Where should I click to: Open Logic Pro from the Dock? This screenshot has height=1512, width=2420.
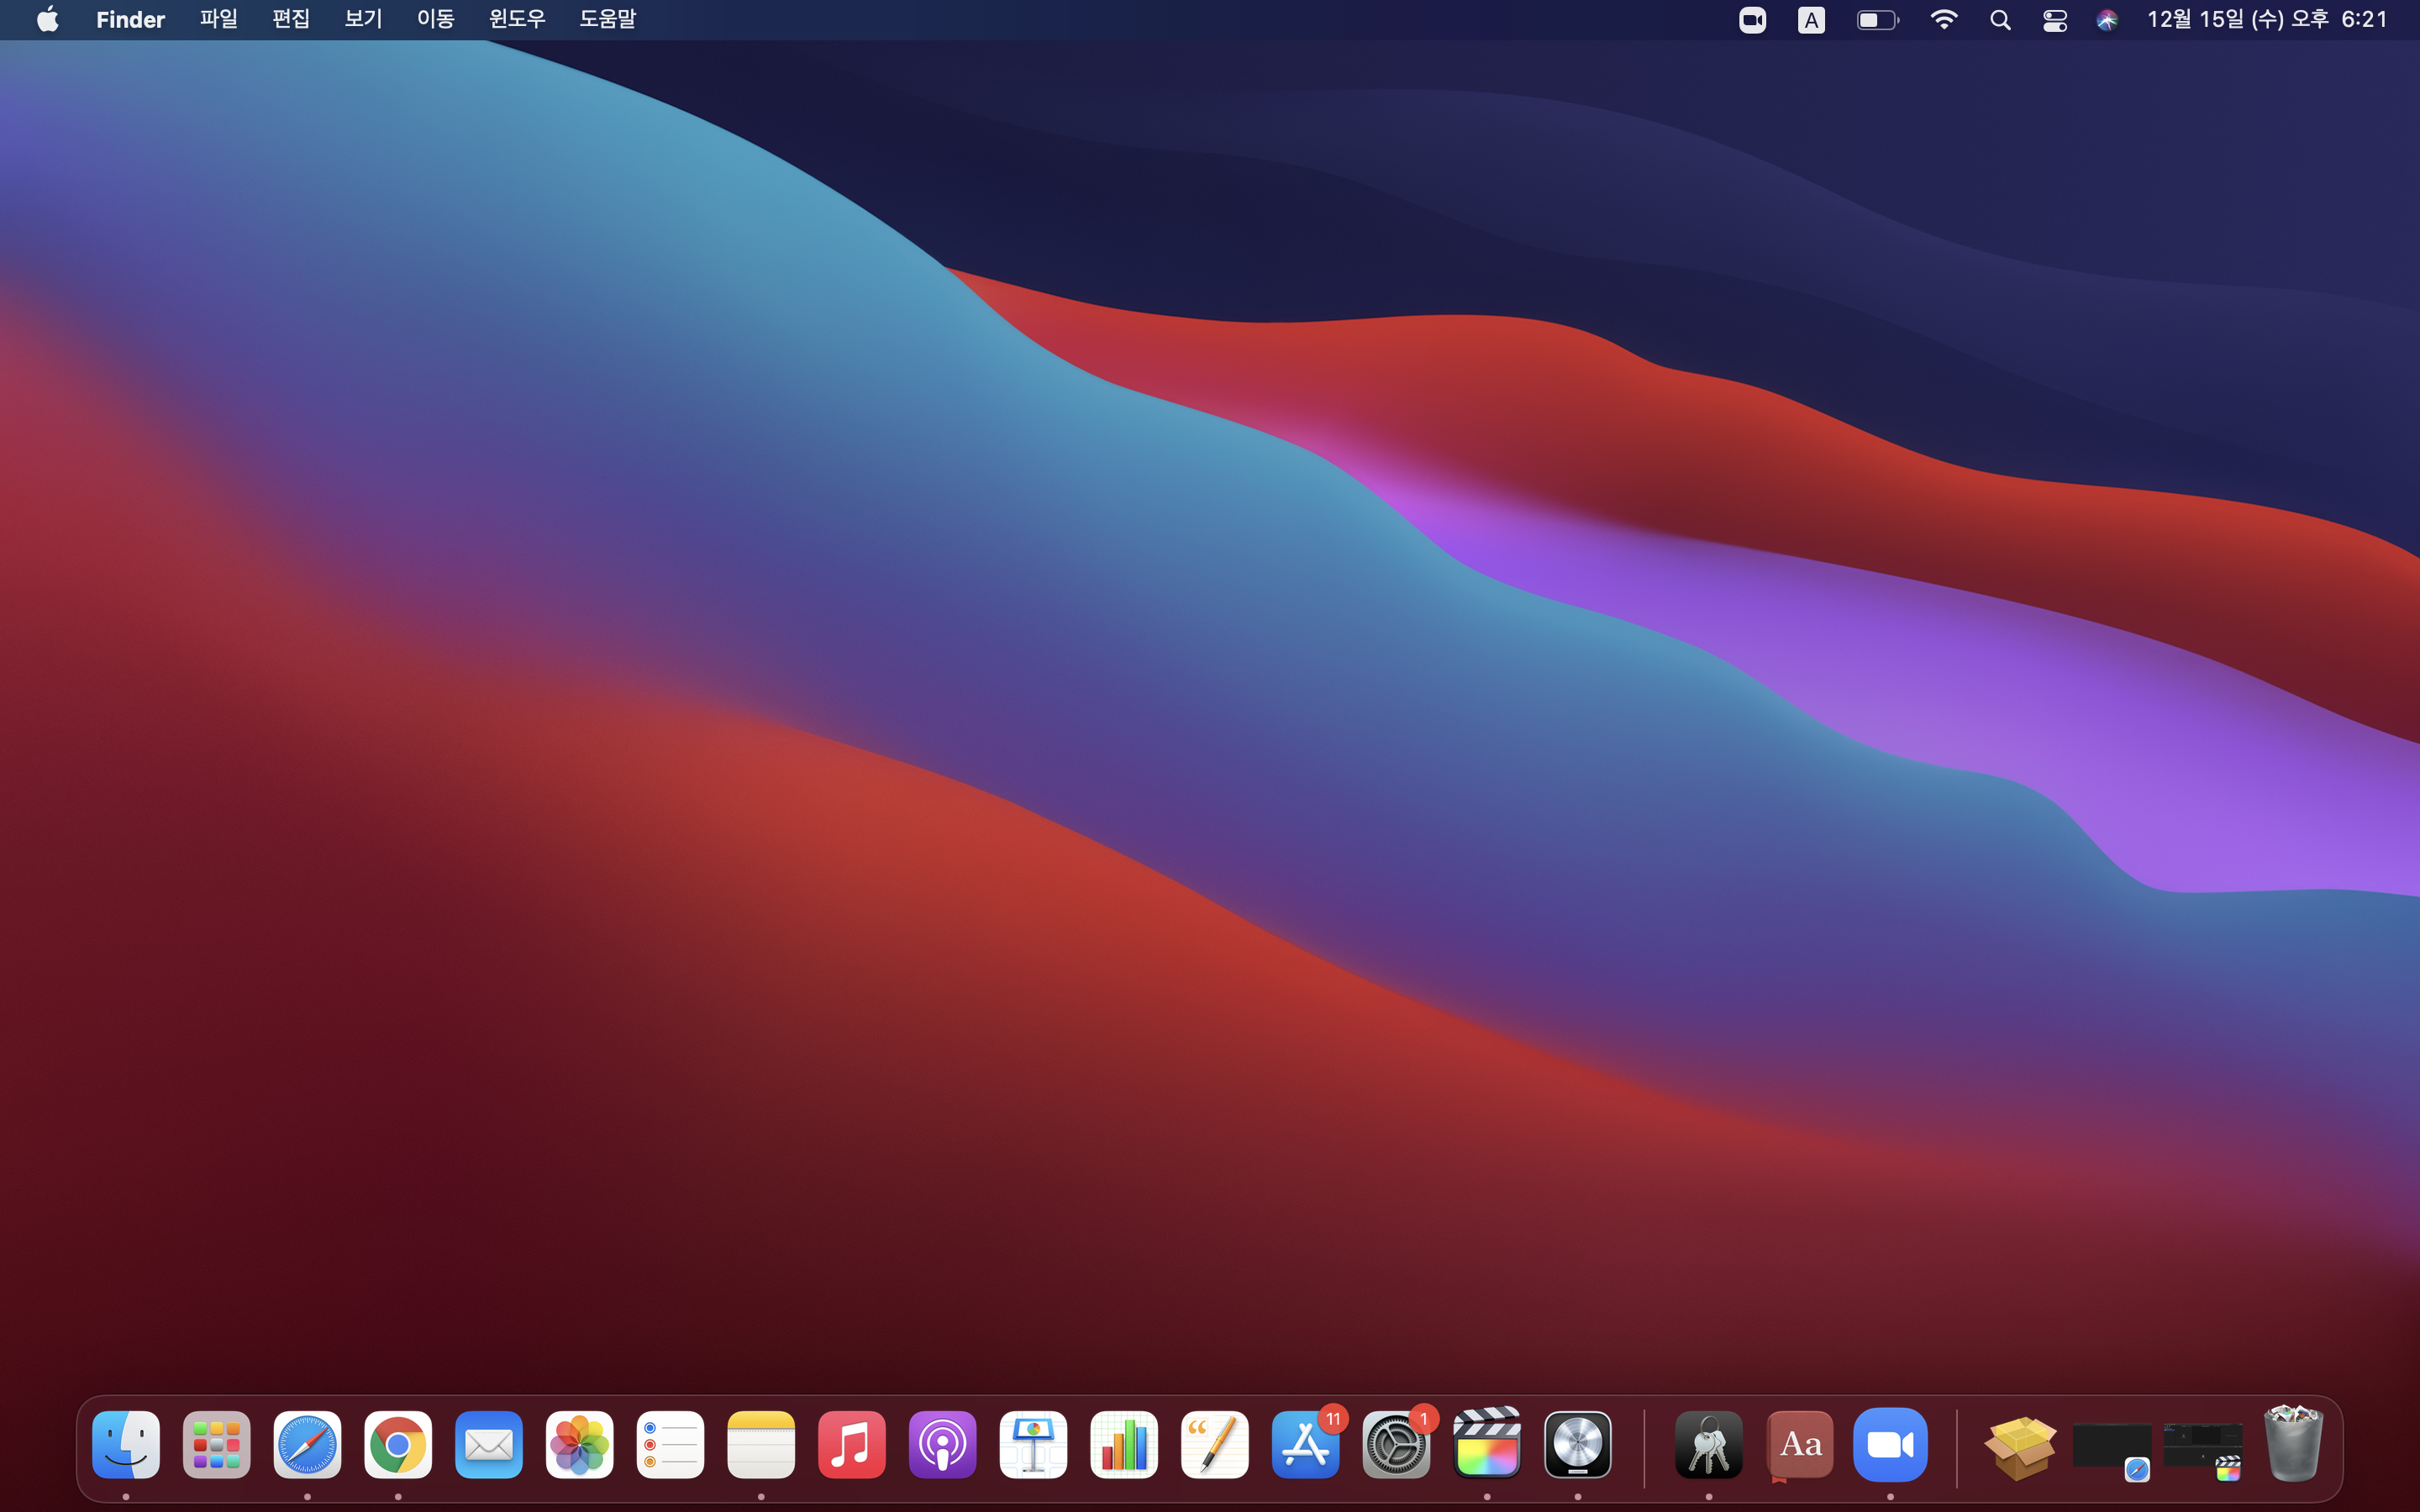(x=1577, y=1444)
